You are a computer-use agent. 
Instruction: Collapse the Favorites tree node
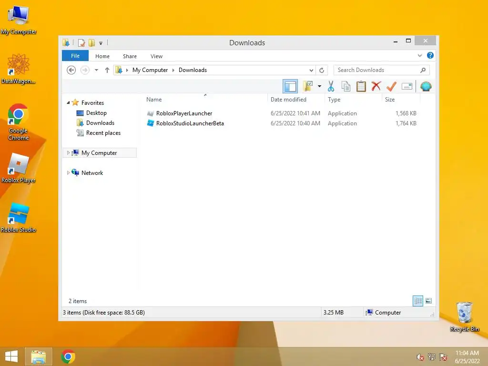coord(68,102)
